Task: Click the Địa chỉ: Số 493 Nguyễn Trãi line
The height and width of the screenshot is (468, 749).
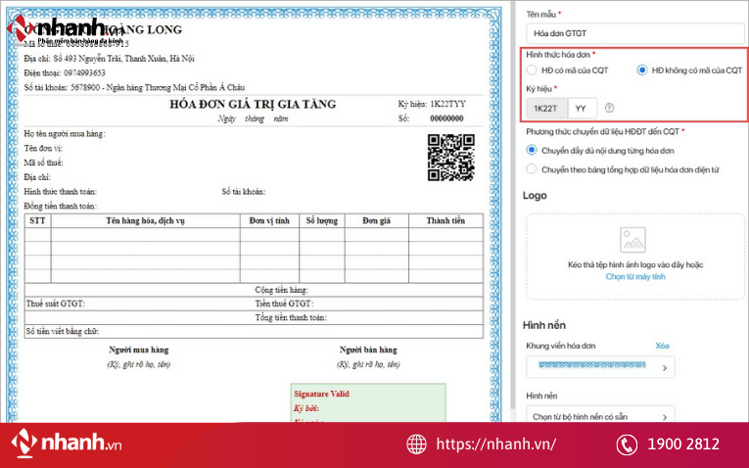Action: pyautogui.click(x=109, y=59)
